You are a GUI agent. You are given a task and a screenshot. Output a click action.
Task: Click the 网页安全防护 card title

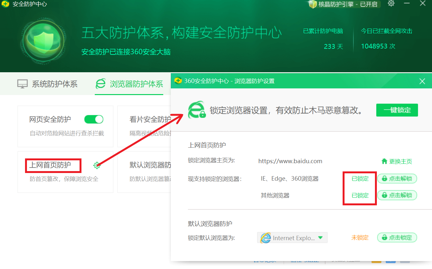point(50,119)
